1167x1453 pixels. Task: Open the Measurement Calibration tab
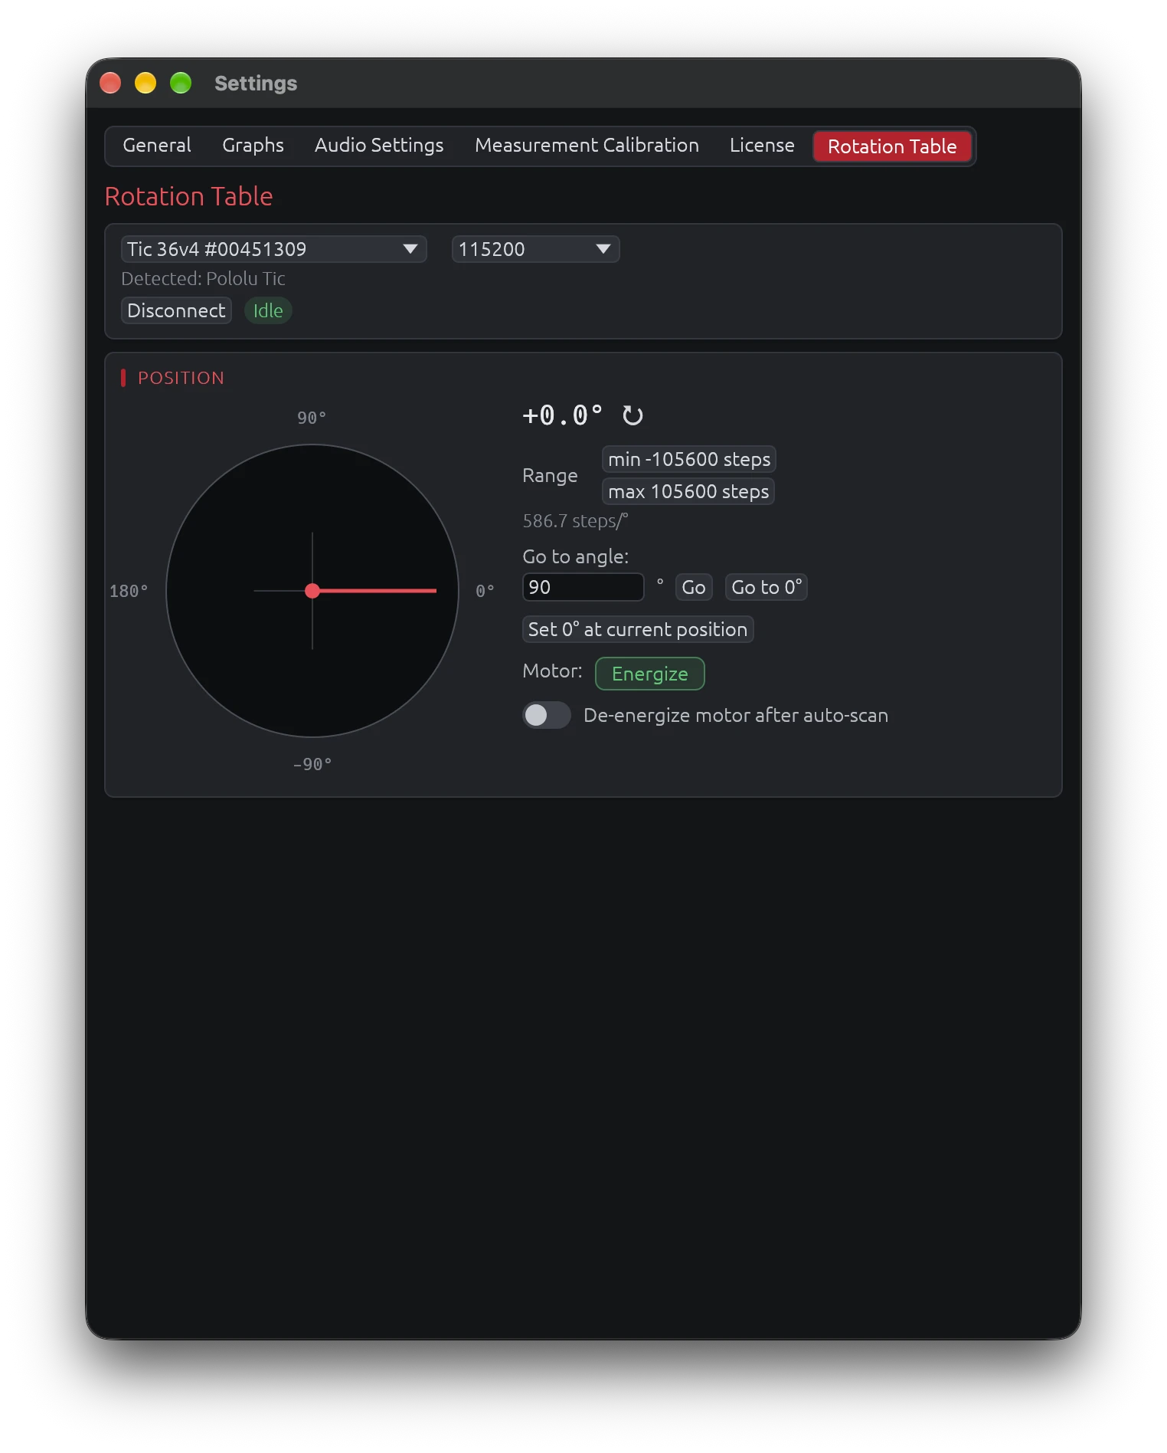587,146
